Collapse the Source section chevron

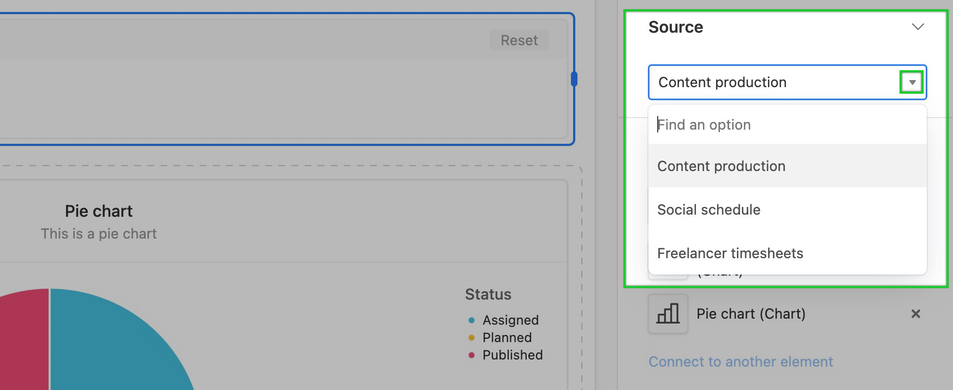click(x=918, y=27)
